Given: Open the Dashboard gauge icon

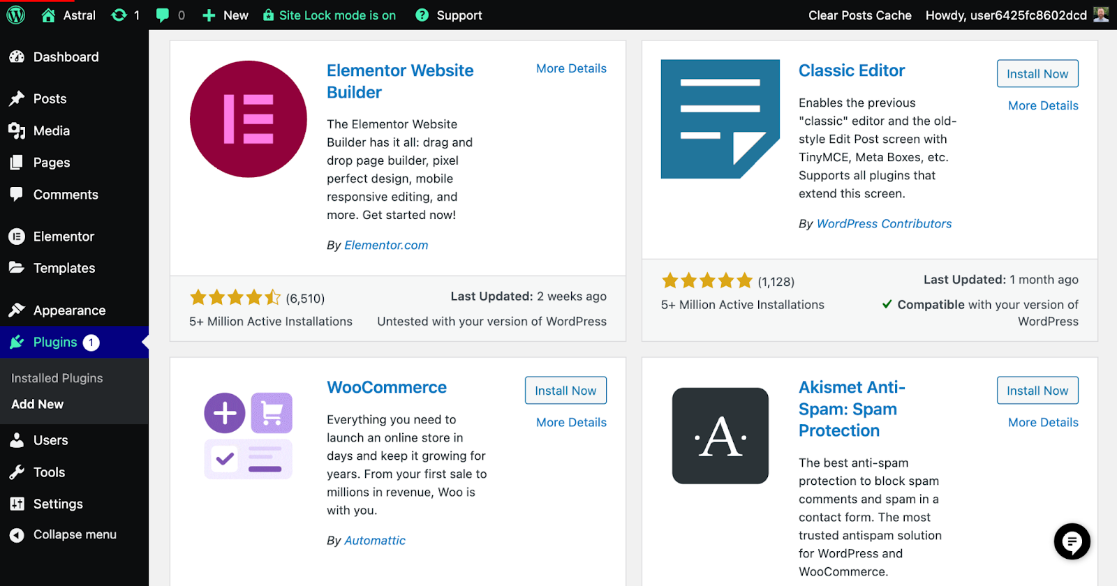Looking at the screenshot, I should click(15, 57).
